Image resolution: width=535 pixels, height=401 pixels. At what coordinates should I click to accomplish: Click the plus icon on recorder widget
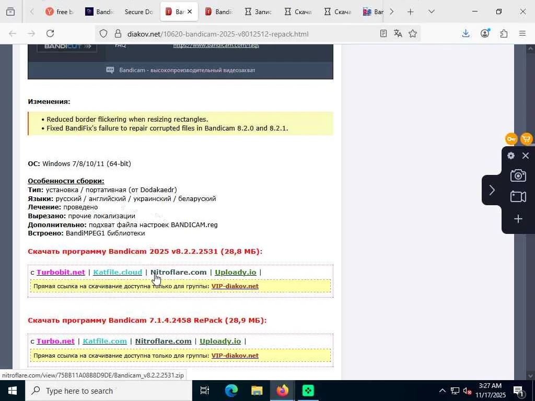click(x=518, y=219)
